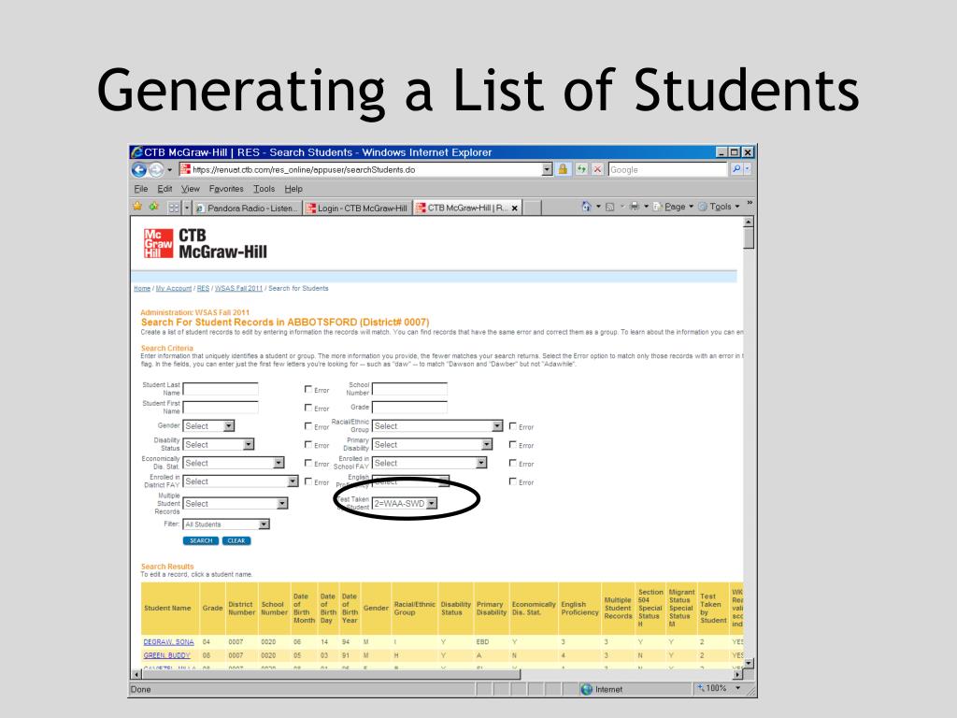
Task: Open the Gender Select dropdown
Action: coord(208,426)
